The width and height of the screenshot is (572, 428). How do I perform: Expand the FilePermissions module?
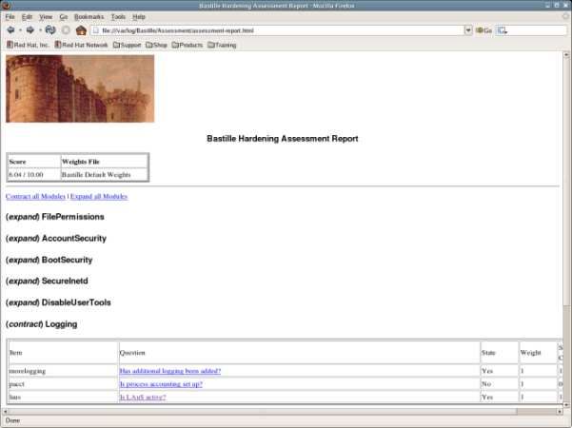23,217
